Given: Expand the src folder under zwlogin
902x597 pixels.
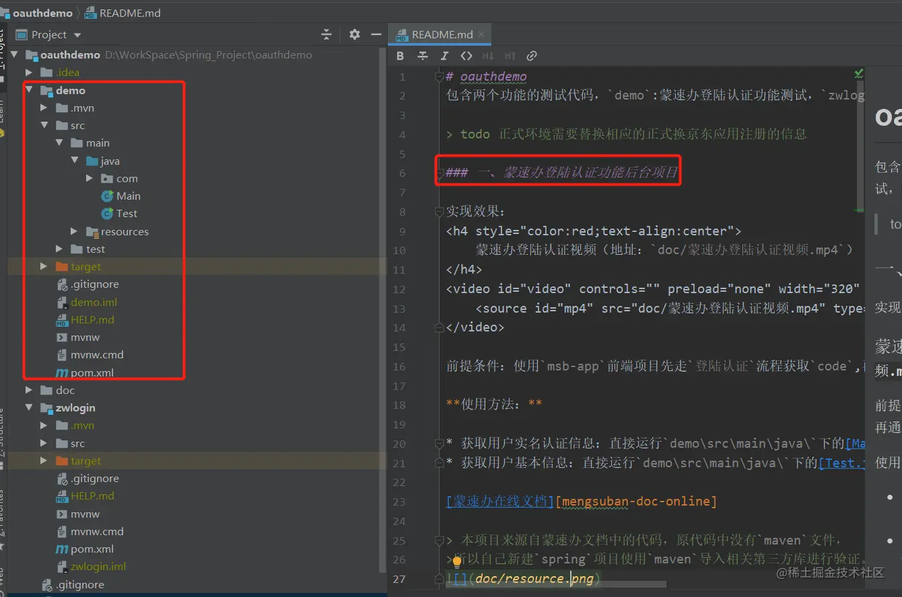Looking at the screenshot, I should tap(44, 443).
